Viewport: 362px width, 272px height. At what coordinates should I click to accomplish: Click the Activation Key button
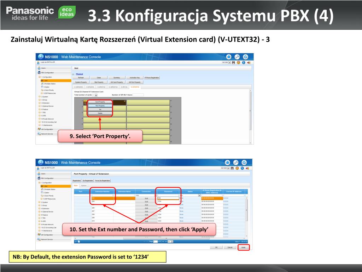click(135, 78)
